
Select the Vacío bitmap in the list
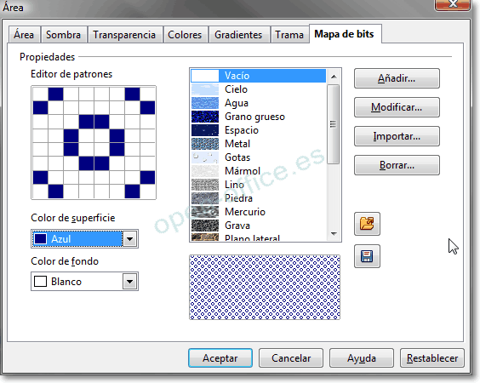point(259,76)
